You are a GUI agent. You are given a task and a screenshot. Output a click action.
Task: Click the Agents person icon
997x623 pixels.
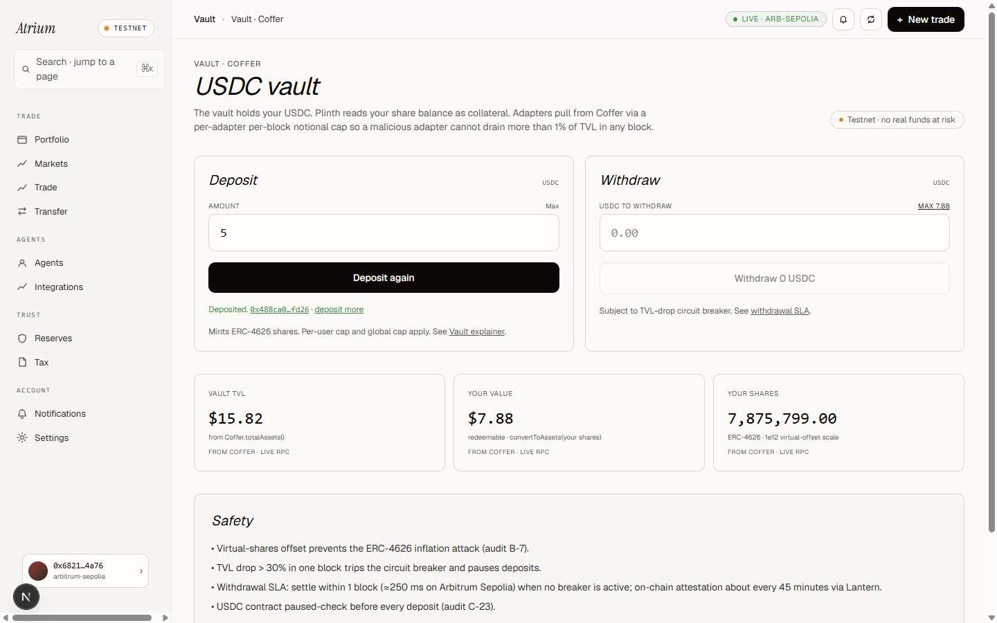point(22,263)
